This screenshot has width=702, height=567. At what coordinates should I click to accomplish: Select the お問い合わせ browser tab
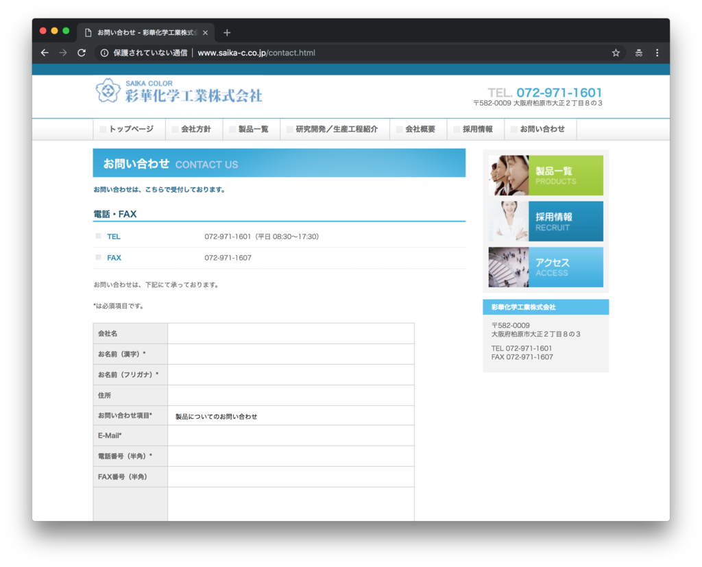point(145,33)
